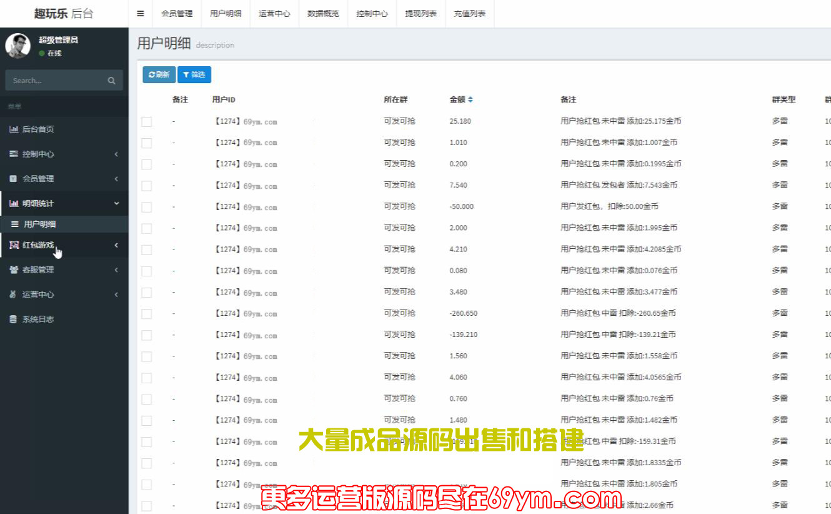Open the 提现列表 top navigation tab

coord(421,14)
